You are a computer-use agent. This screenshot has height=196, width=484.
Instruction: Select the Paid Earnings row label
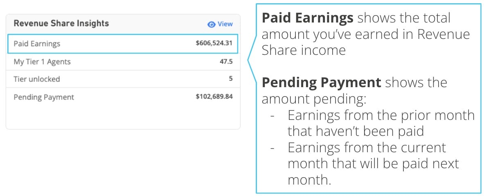37,44
